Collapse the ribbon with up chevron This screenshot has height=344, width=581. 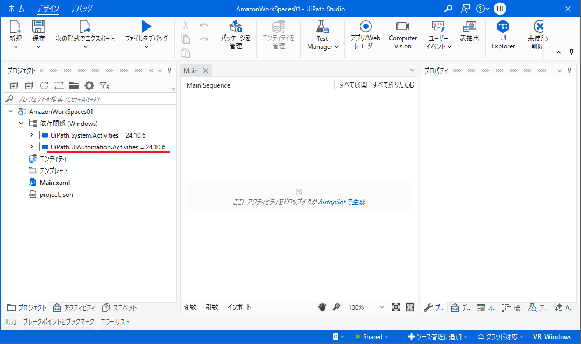[559, 52]
